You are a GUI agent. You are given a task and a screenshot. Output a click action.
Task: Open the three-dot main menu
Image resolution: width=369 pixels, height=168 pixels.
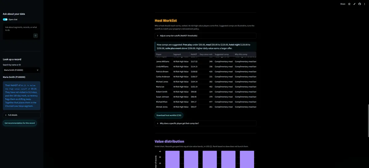coord(364,4)
